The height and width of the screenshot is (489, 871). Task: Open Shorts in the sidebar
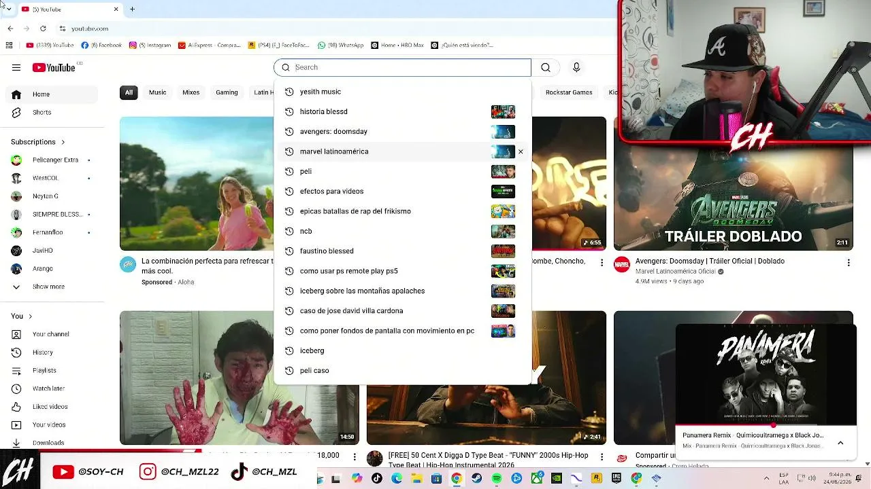(x=42, y=112)
